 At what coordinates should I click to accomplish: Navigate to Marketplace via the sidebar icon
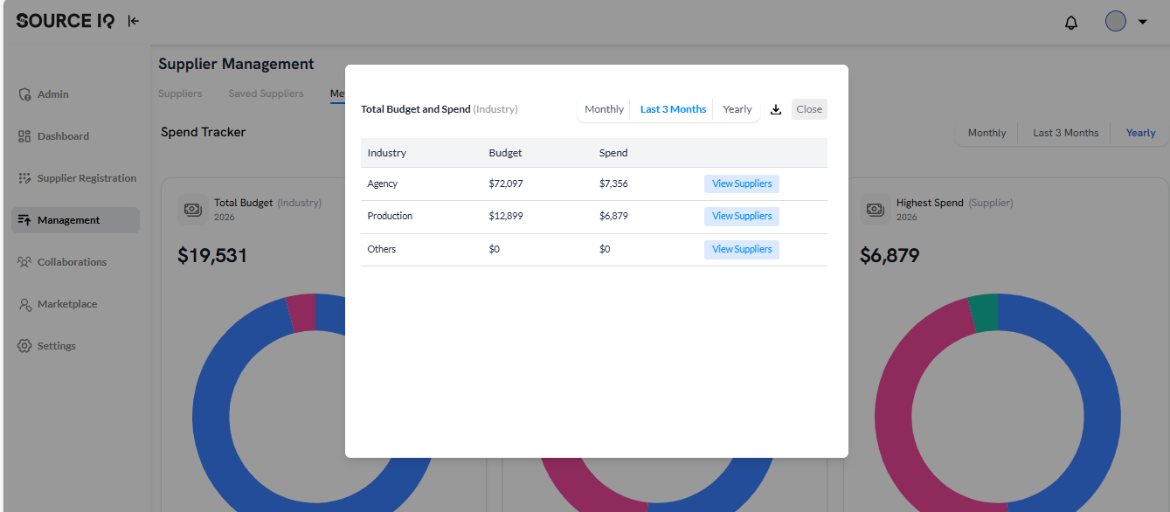click(x=24, y=303)
